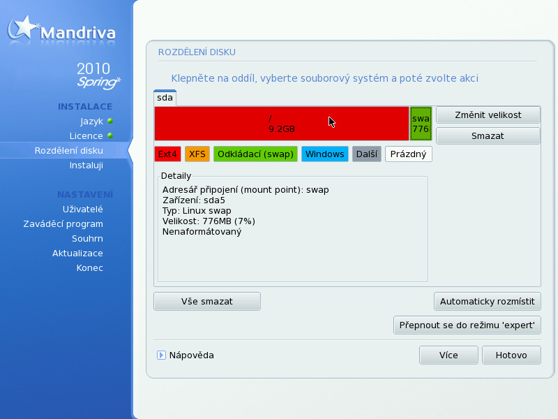558x419 pixels.
Task: Select the green swap partition block
Action: click(x=421, y=124)
